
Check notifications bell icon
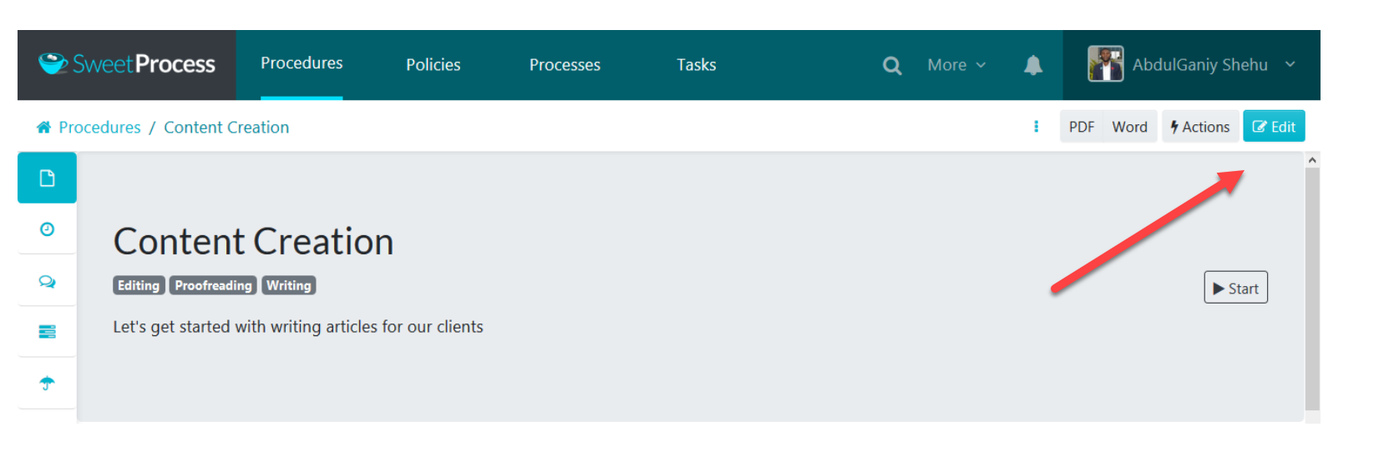[1033, 65]
